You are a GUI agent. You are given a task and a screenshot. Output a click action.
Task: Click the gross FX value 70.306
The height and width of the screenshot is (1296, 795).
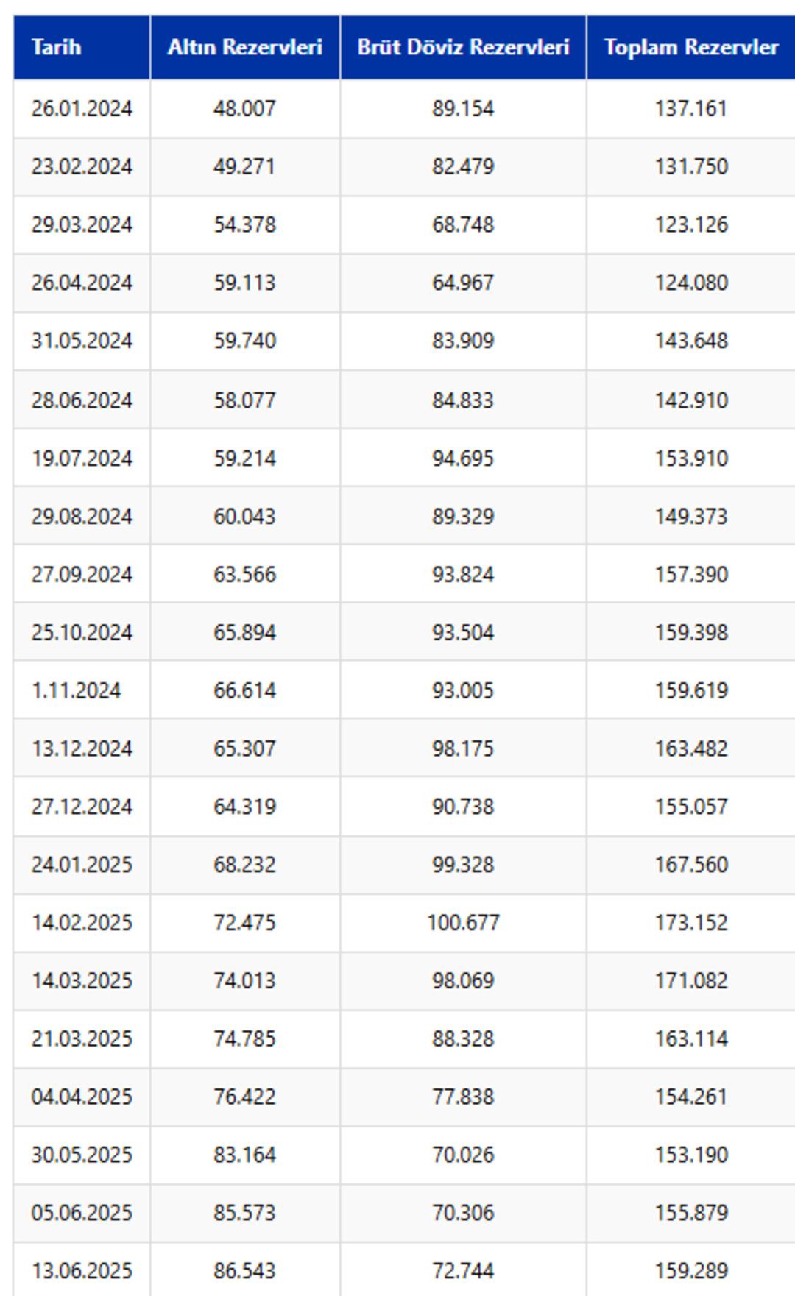click(x=463, y=1212)
